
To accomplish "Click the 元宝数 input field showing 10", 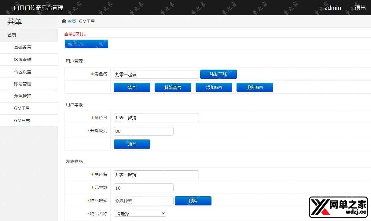I will pos(143,188).
